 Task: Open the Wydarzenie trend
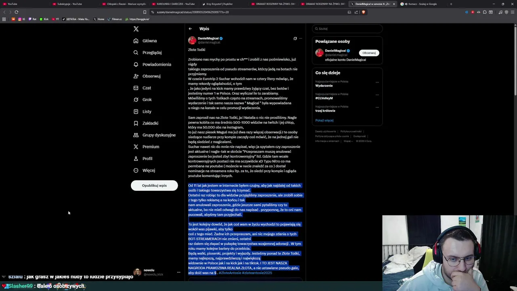(x=324, y=86)
